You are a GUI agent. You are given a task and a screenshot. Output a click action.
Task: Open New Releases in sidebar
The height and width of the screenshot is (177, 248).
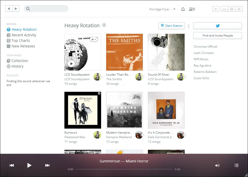click(x=21, y=46)
